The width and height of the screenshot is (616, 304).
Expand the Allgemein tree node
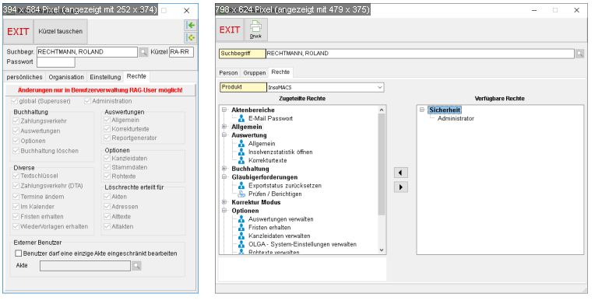(x=224, y=127)
